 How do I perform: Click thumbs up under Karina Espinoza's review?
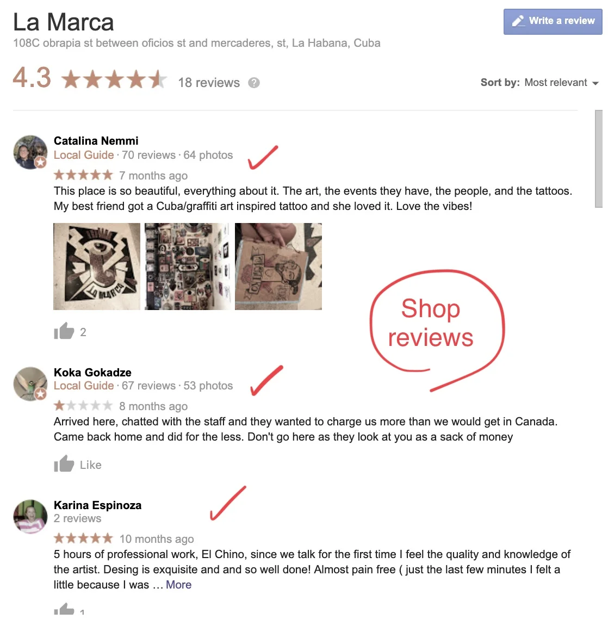tap(64, 610)
